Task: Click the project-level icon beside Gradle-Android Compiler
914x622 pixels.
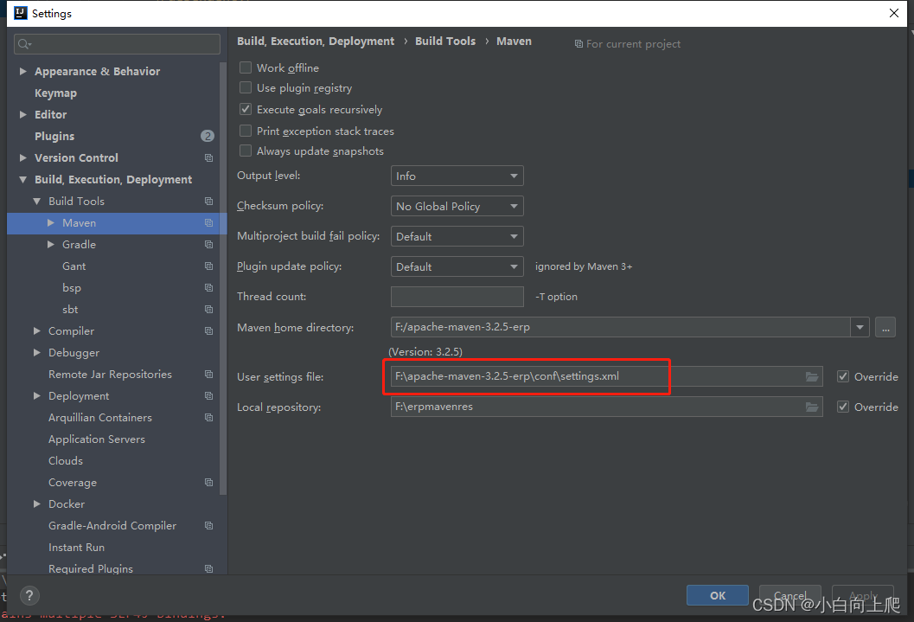Action: (208, 525)
